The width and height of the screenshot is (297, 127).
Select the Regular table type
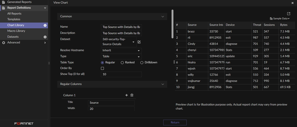[102, 62]
